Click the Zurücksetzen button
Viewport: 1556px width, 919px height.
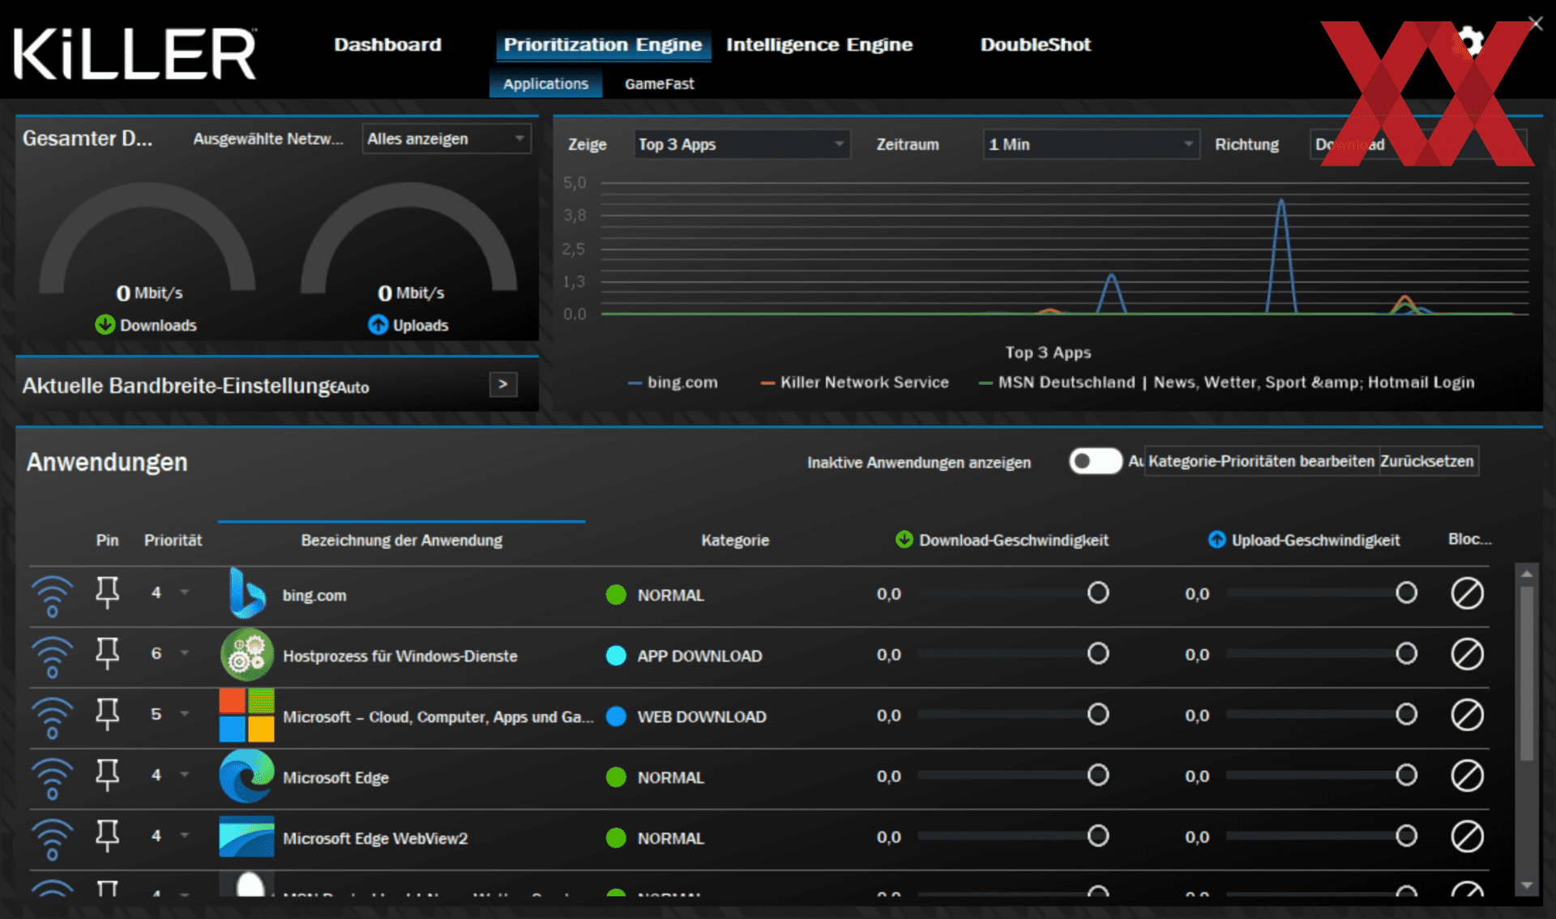click(1427, 461)
